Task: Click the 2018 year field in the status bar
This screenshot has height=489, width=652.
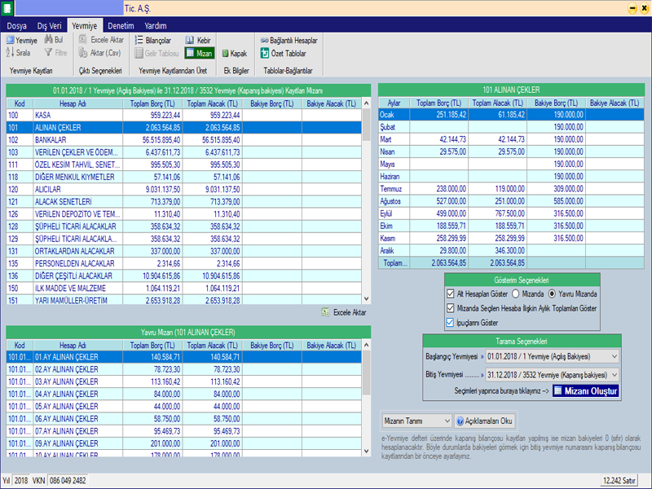Action: [x=21, y=481]
